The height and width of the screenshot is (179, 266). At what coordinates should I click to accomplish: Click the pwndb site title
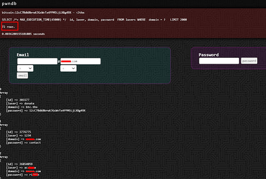[x=9, y=4]
